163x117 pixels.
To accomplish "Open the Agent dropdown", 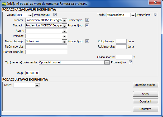I will click(64, 31).
